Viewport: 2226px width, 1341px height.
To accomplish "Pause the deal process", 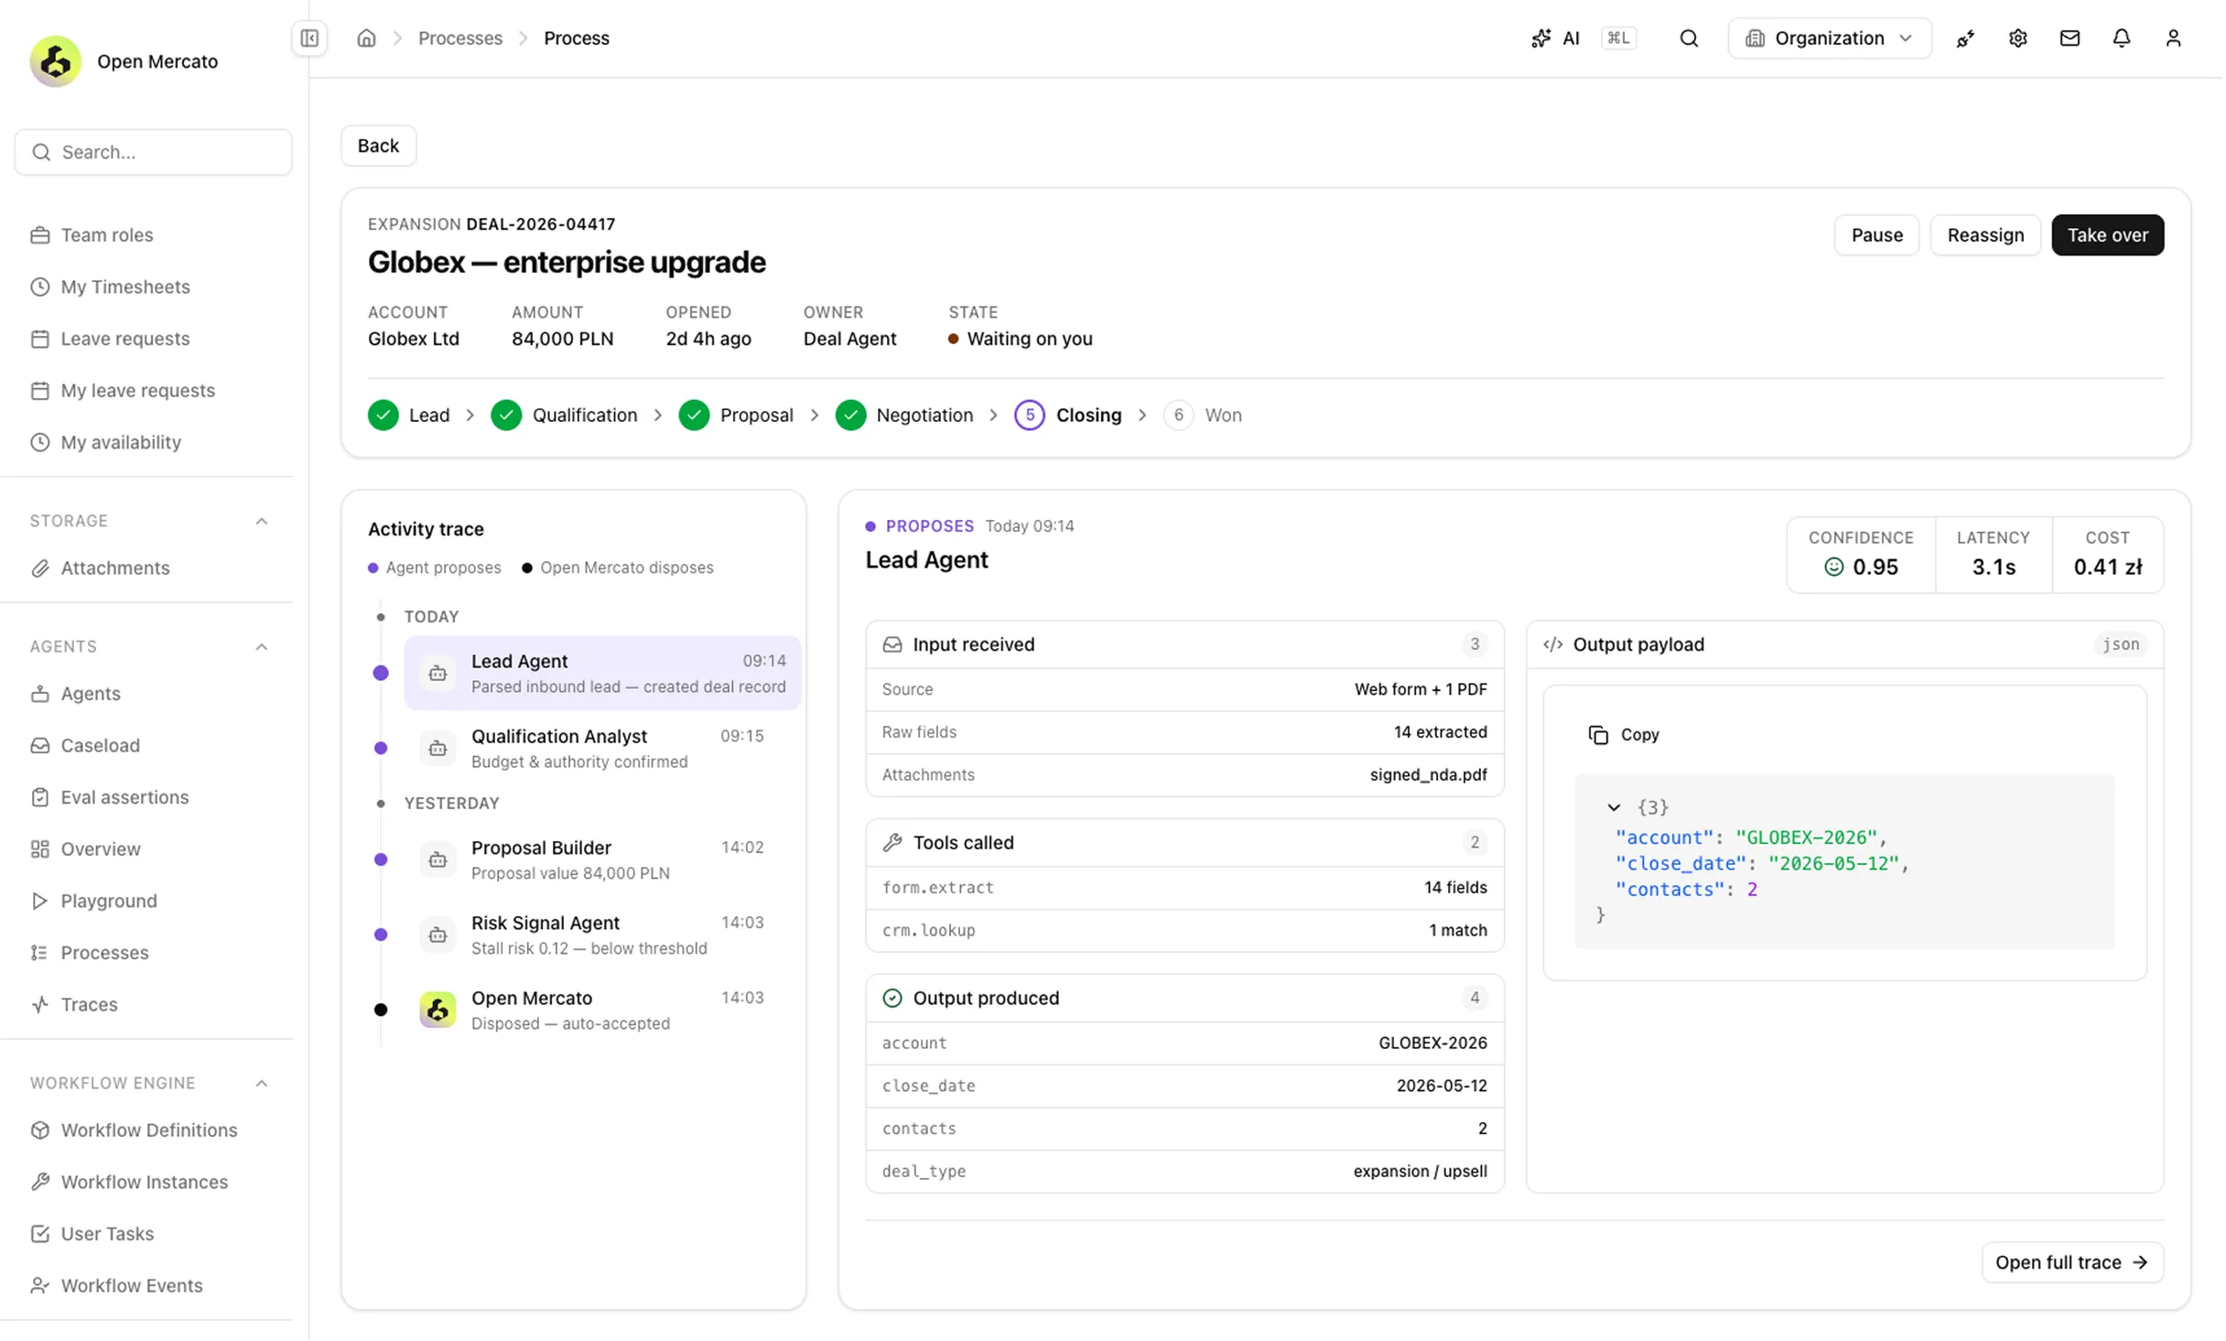I will 1877,235.
